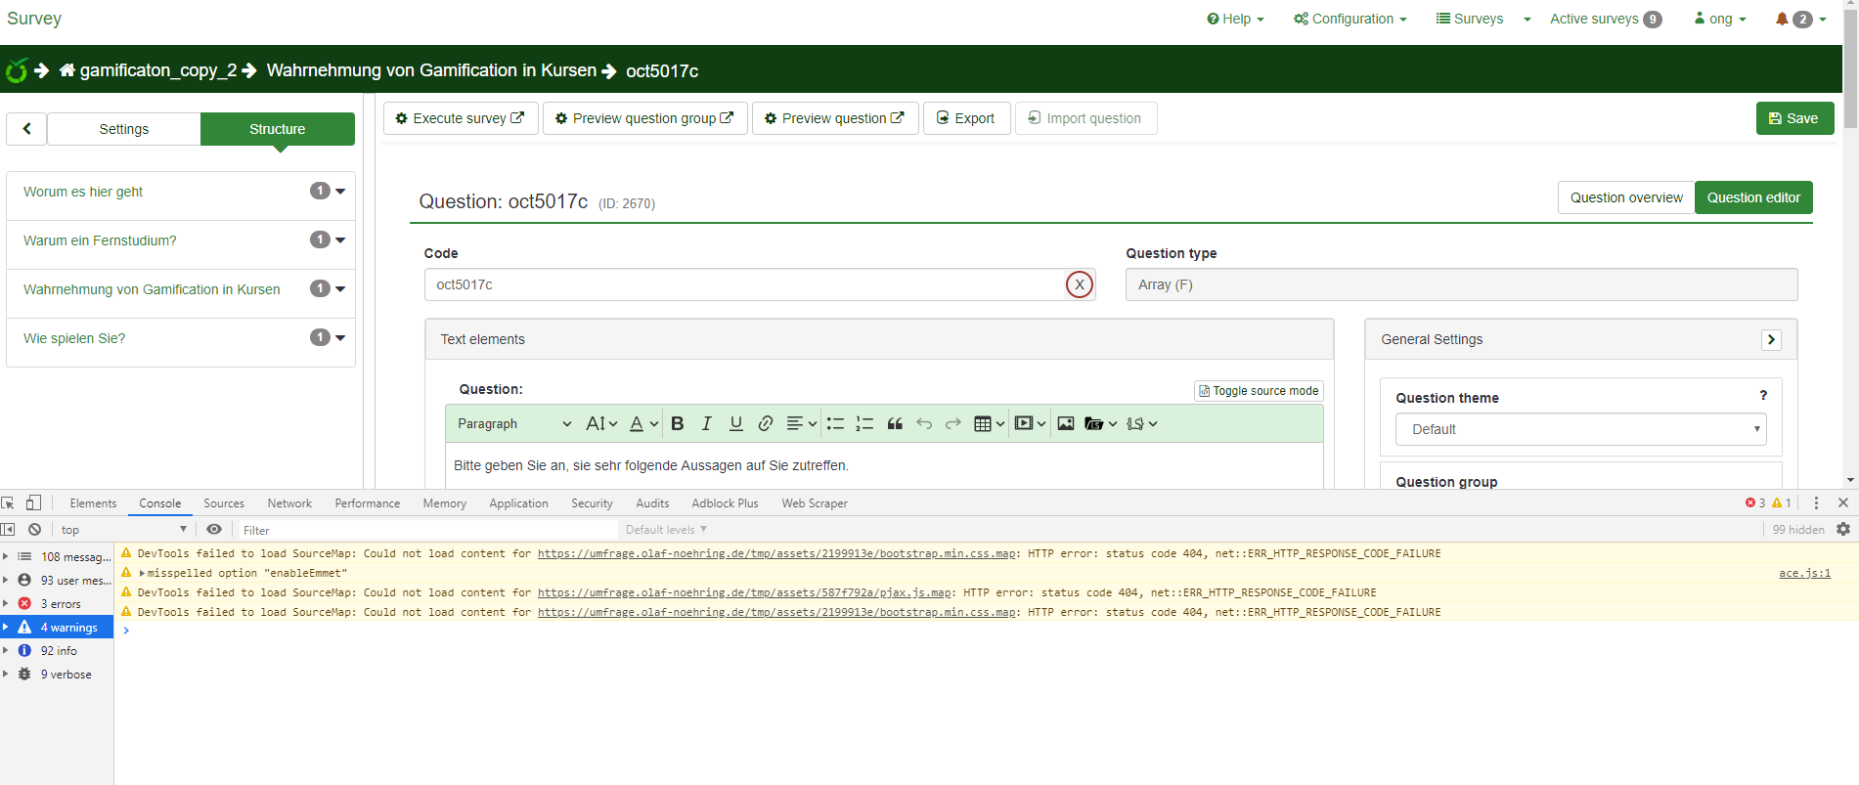The width and height of the screenshot is (1859, 785).
Task: Toggle the device toolbar in DevTools
Action: tap(33, 503)
